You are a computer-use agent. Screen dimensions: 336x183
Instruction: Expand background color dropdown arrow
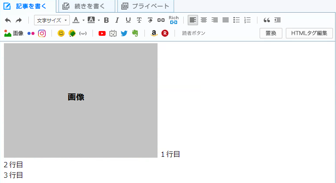tap(99, 20)
